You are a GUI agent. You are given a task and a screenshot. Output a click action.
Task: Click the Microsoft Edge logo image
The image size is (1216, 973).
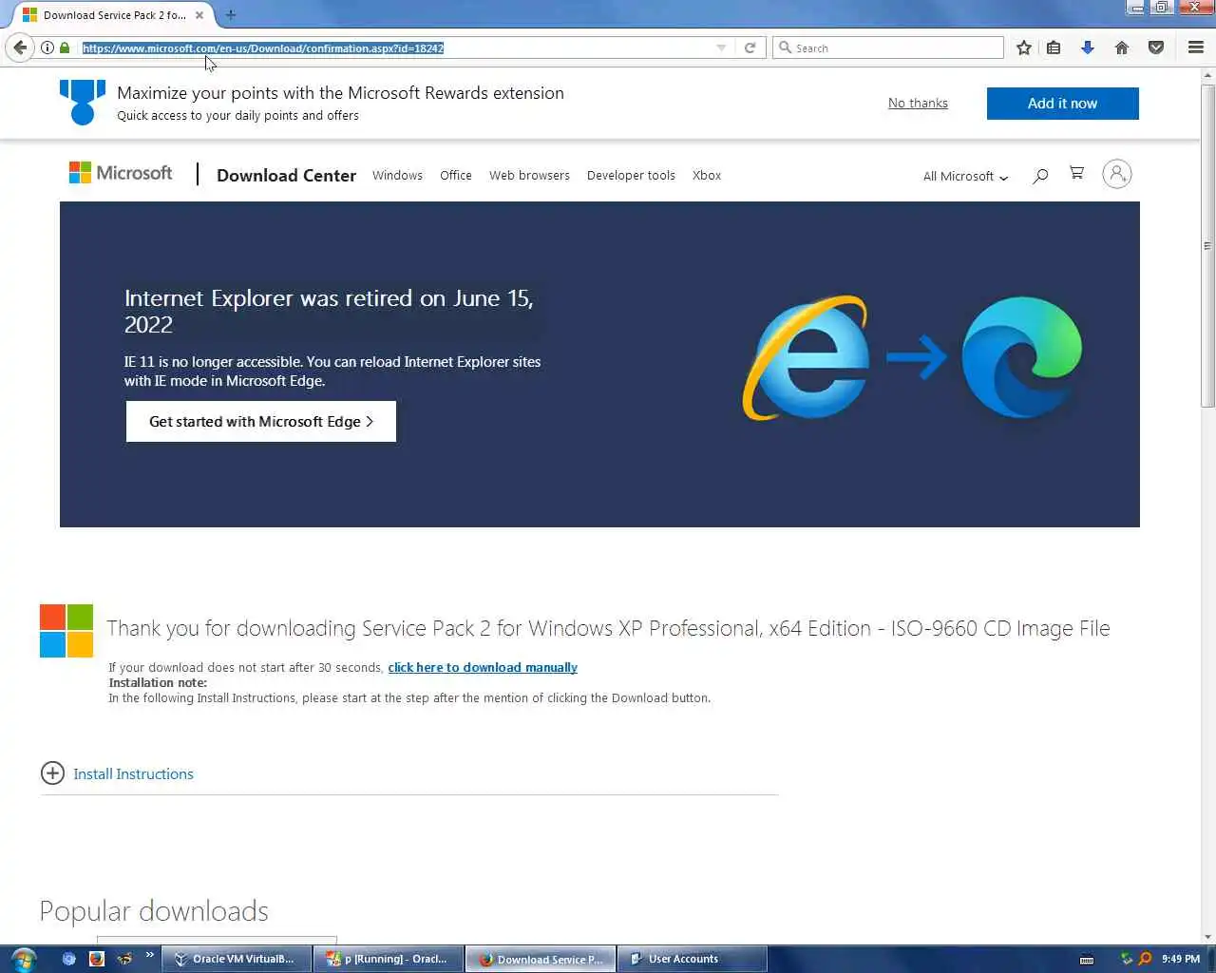1022,357
